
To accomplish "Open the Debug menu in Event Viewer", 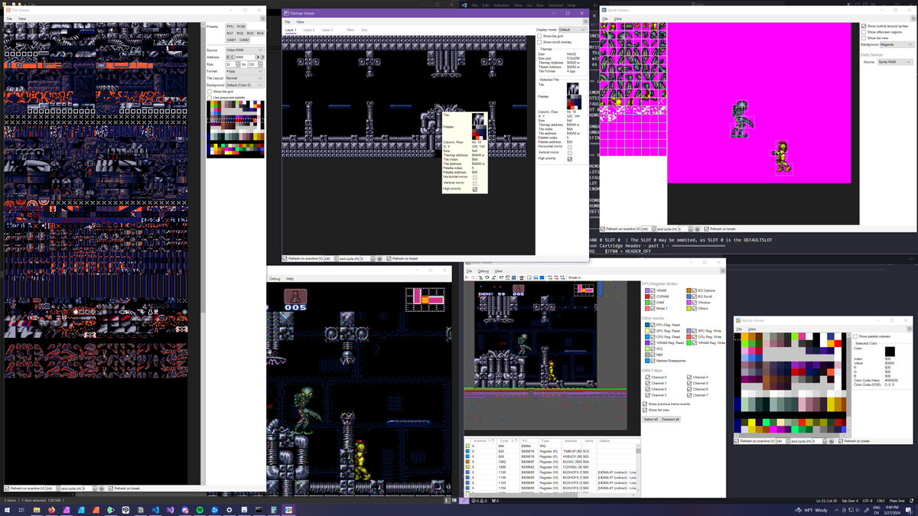I will click(x=483, y=271).
